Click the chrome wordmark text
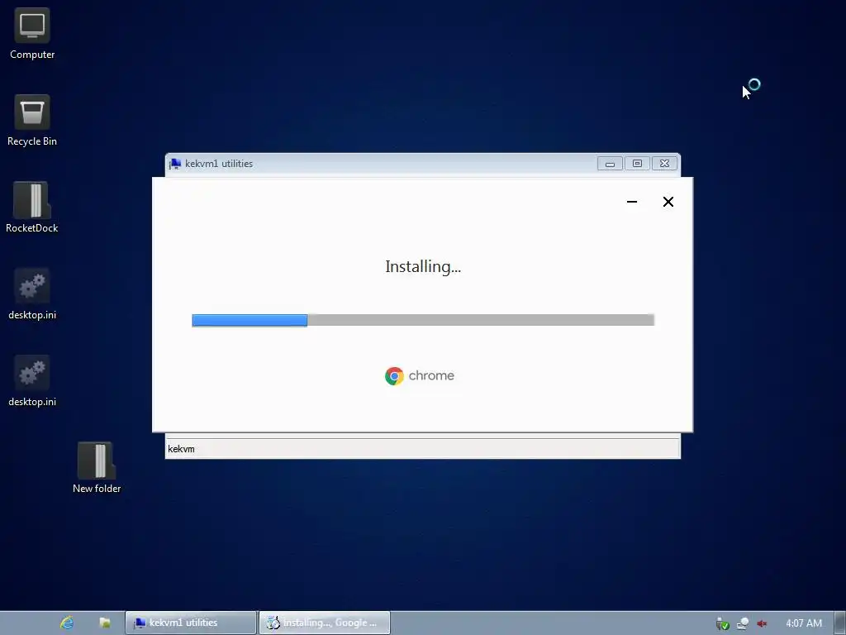The height and width of the screenshot is (635, 846). point(431,376)
